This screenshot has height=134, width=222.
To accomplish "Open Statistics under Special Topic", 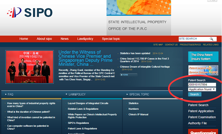I will pos(133,103).
